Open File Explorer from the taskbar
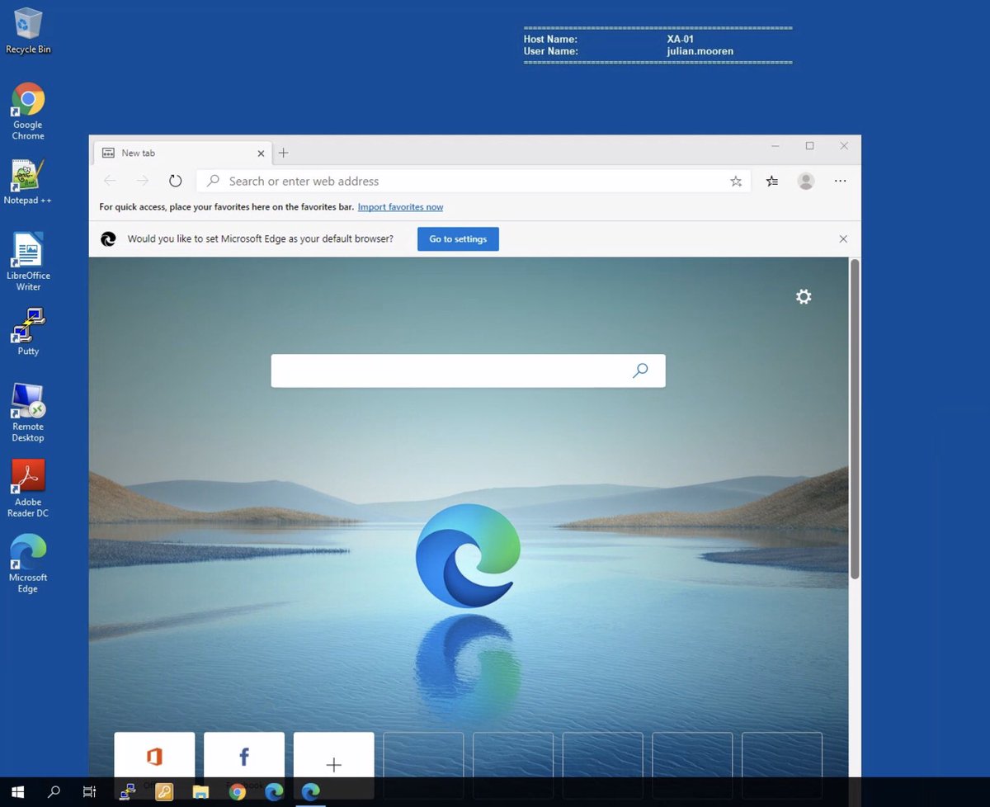 point(200,792)
